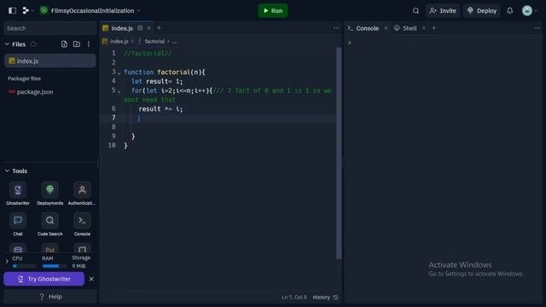Open the History button in status bar
Screen dimensions: 546x307
(325, 298)
